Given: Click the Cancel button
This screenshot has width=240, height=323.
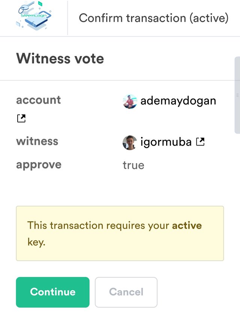Looking at the screenshot, I should coord(126,292).
